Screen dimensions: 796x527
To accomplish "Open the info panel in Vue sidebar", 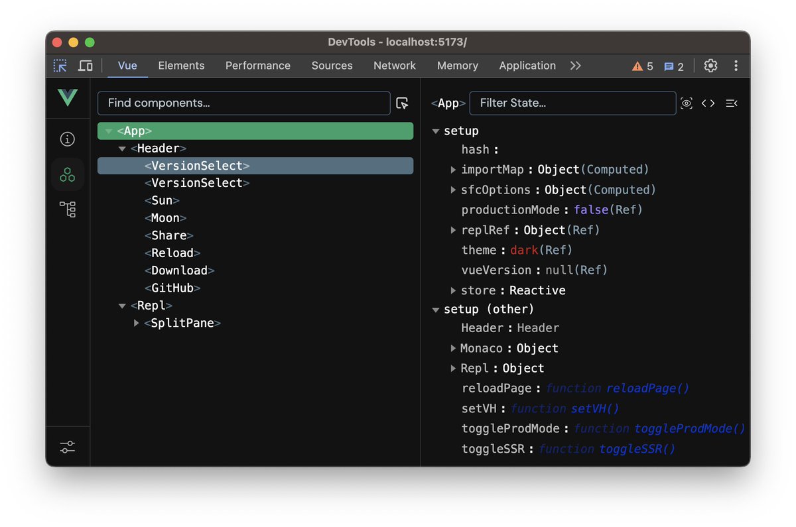I will click(68, 139).
